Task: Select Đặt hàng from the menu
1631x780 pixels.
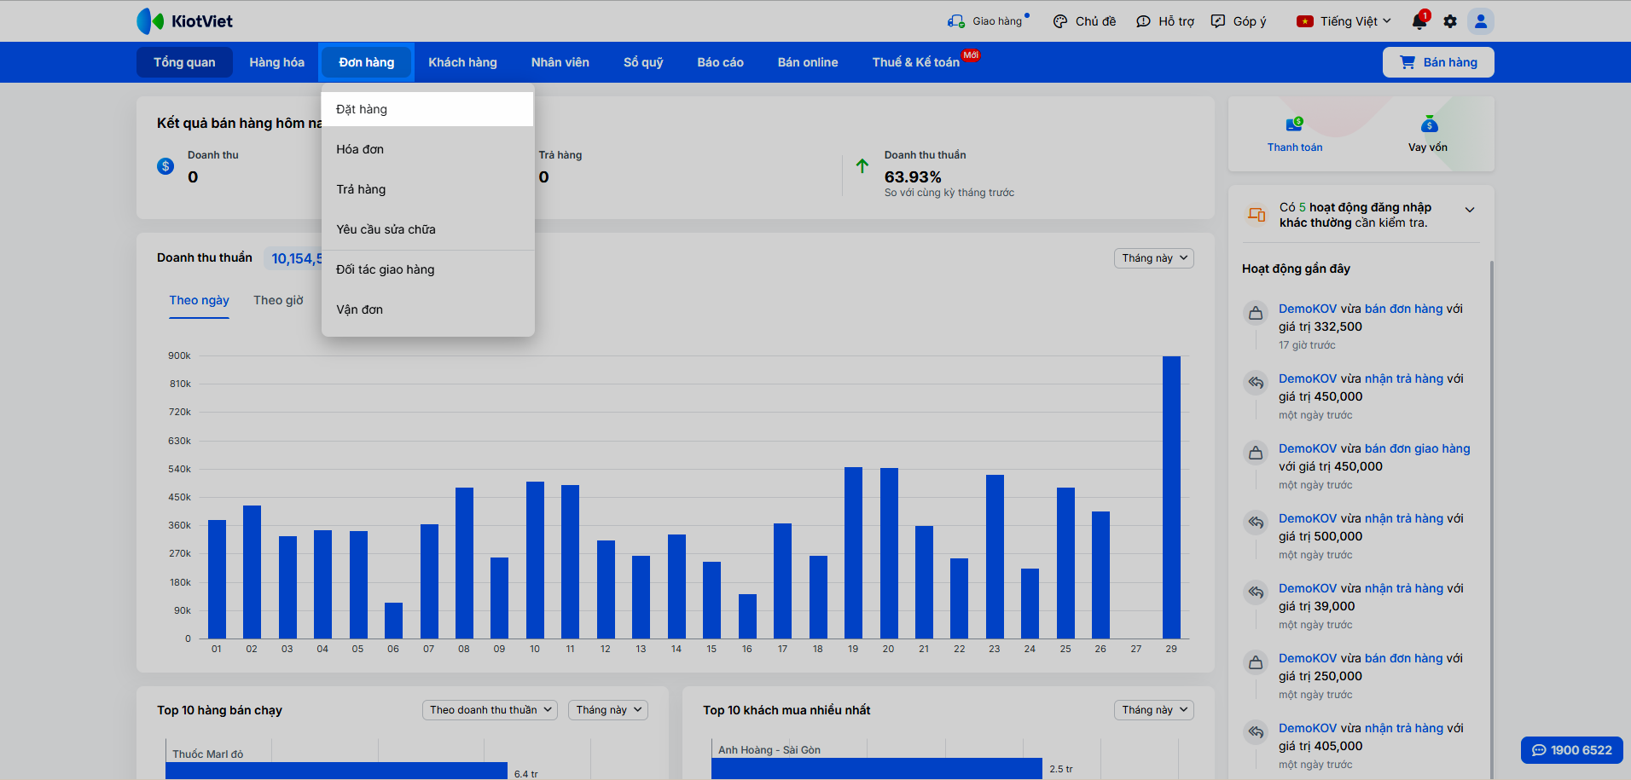Action: (362, 109)
